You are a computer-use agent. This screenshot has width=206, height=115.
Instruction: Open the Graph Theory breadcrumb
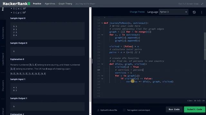coord(65,4)
